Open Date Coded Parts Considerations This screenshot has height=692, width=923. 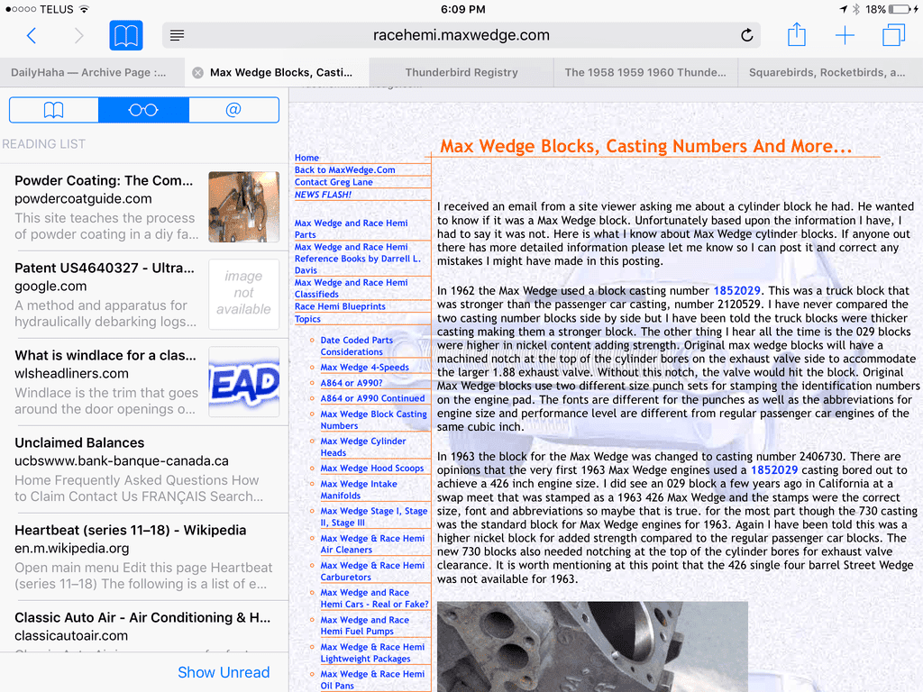(x=357, y=346)
